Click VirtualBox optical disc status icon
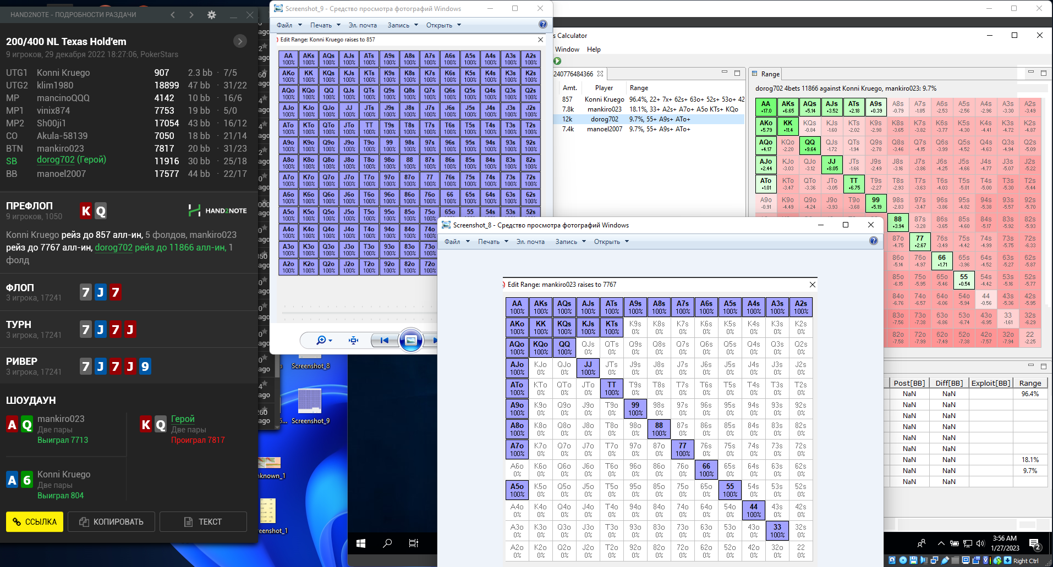The image size is (1053, 567). pos(903,560)
